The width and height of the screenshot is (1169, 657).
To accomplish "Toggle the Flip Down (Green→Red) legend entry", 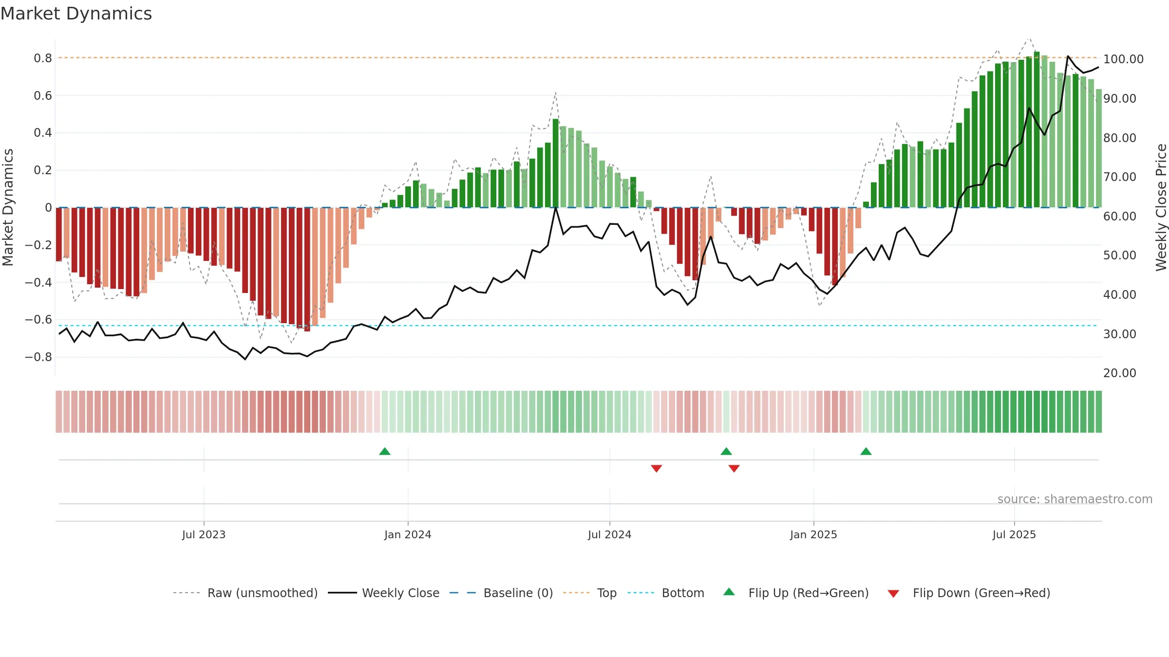I will click(969, 593).
